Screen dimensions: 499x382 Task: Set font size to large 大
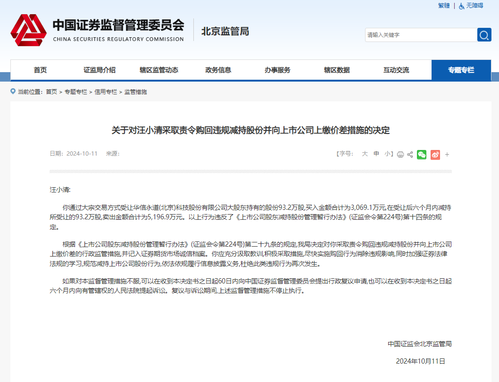(365, 154)
